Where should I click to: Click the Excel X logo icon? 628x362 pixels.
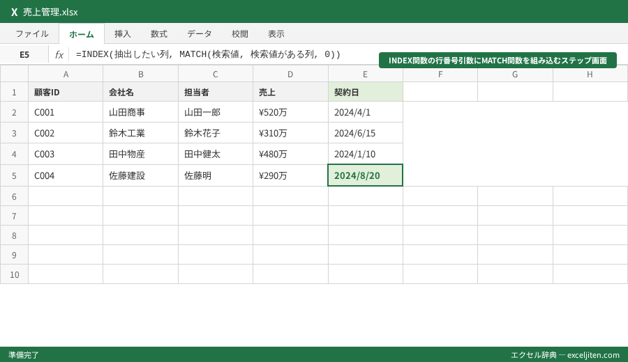coord(15,12)
